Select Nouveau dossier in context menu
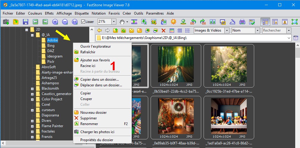Screen dimensions: 300x148 point(102,113)
